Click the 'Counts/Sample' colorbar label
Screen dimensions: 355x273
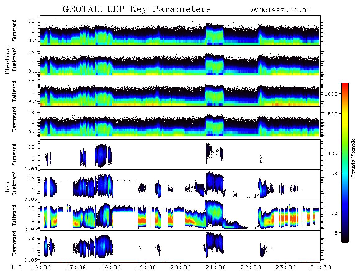tap(353, 158)
